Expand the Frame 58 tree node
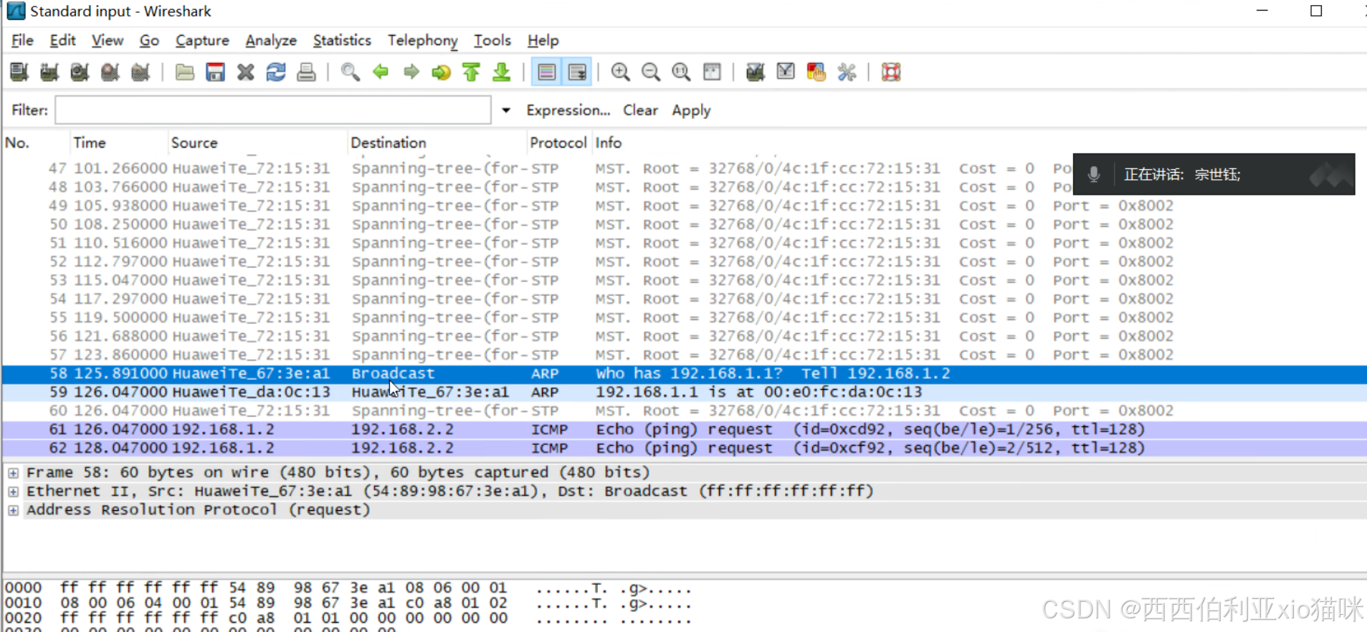The height and width of the screenshot is (632, 1367). [14, 473]
